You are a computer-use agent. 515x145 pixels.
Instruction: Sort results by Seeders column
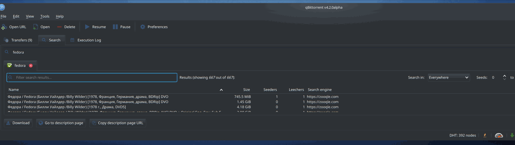270,90
